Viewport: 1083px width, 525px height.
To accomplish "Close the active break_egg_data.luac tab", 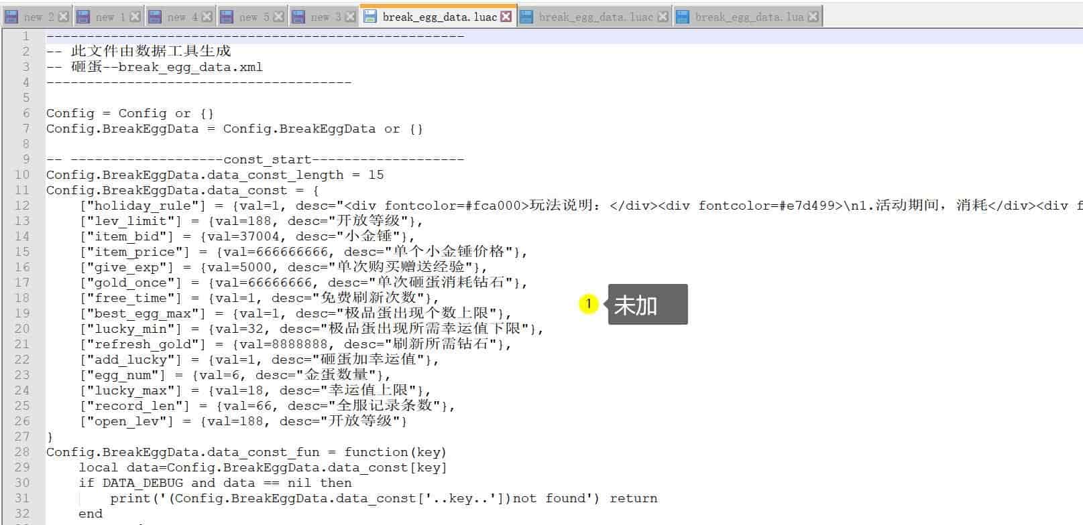I will 506,17.
